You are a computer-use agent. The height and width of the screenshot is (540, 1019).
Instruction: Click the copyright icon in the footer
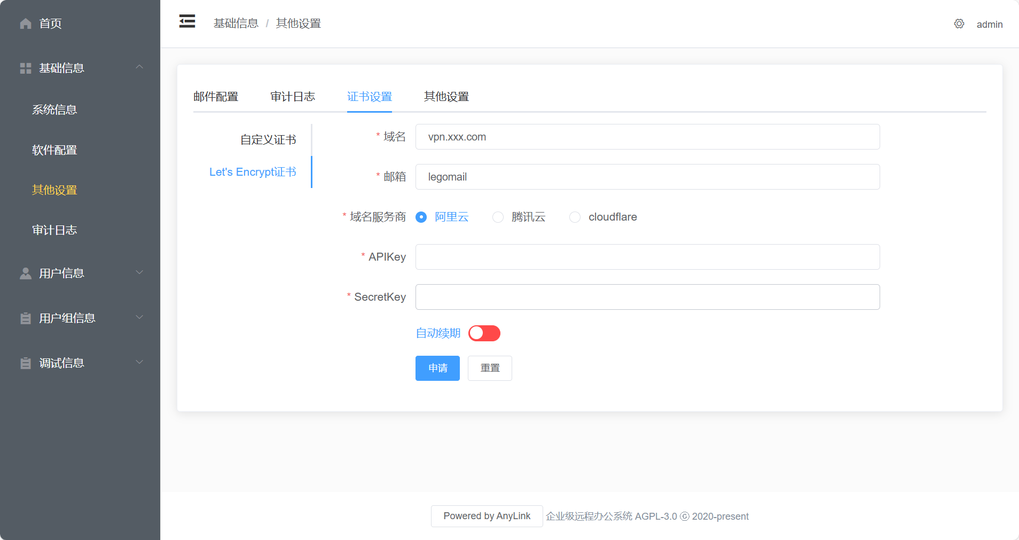coord(684,516)
